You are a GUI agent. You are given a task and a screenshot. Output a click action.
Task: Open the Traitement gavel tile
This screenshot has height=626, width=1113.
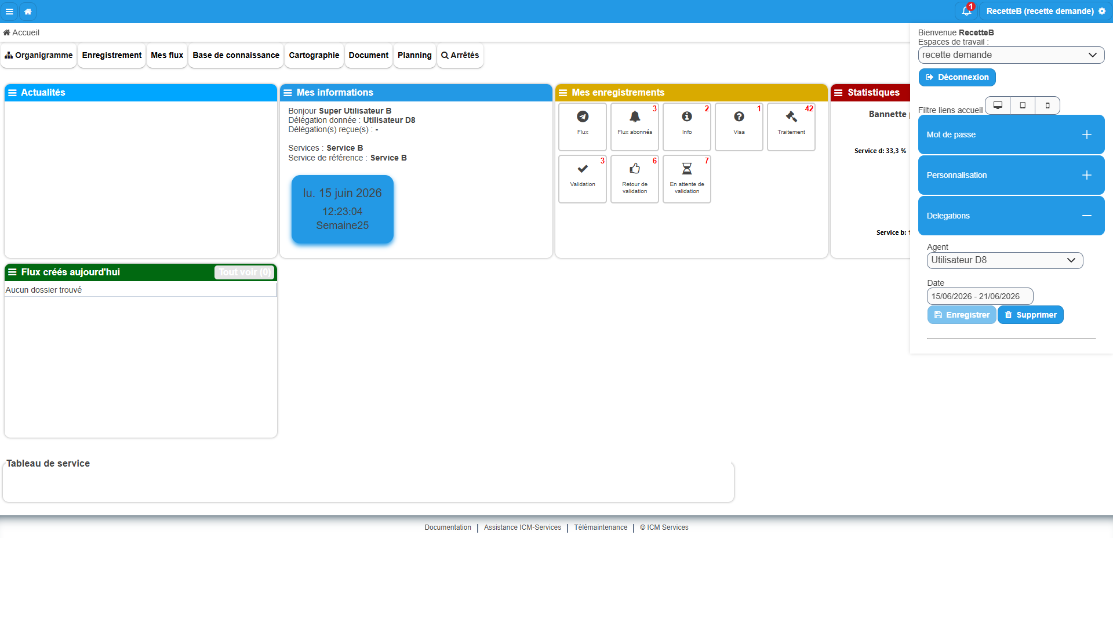point(791,127)
